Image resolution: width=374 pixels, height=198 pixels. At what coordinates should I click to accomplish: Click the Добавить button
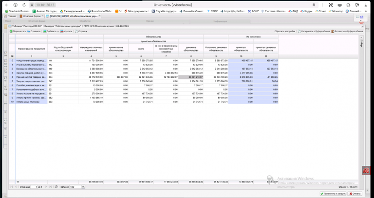click(x=50, y=31)
